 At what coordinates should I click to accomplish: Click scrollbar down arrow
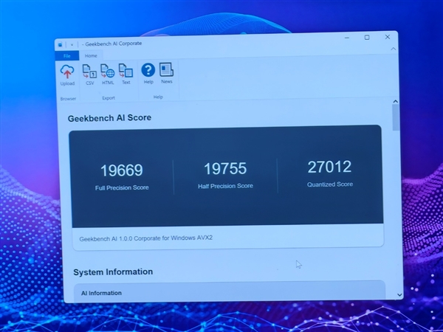[x=399, y=294]
